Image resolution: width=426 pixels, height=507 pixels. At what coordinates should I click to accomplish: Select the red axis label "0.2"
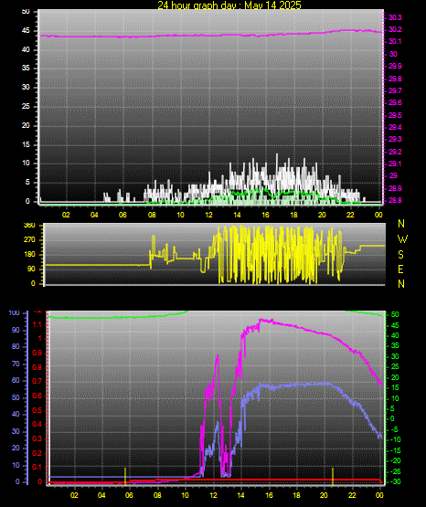[37, 453]
